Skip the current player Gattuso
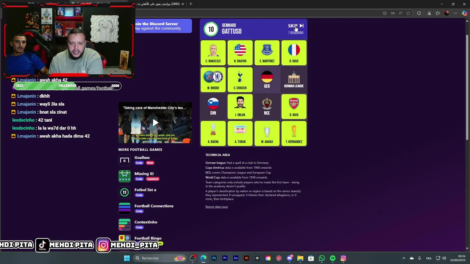This screenshot has width=470, height=264. tap(296, 26)
